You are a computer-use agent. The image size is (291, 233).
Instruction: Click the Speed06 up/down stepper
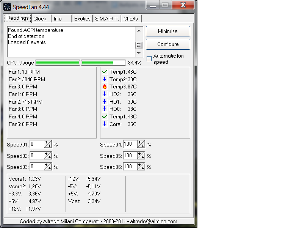141,167
